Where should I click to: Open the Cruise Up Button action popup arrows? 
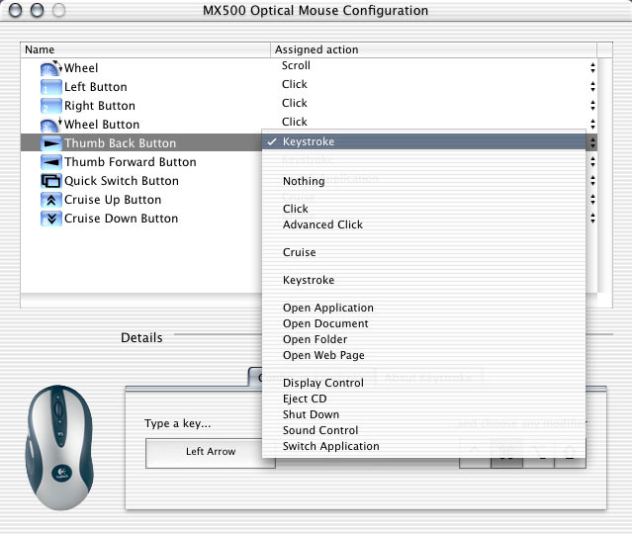tap(592, 200)
